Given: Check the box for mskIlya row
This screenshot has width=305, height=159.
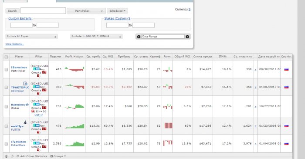Looking at the screenshot, I should [x=6, y=126].
